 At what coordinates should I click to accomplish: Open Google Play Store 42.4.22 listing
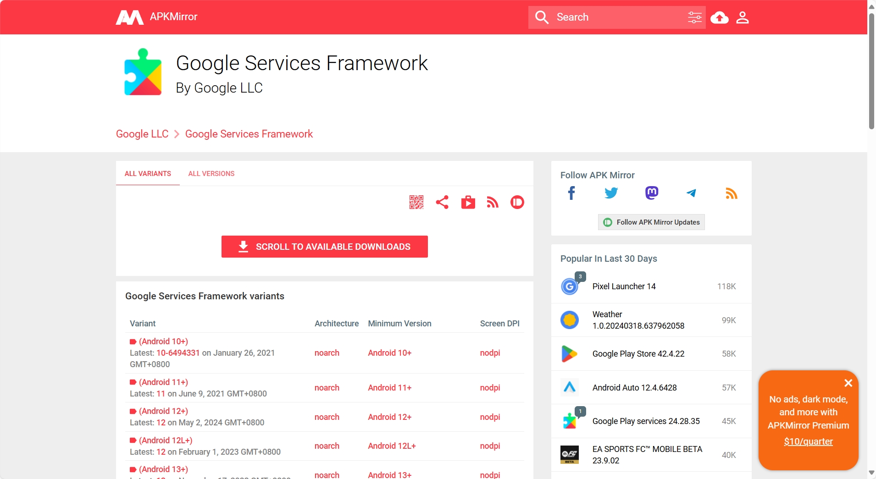point(638,354)
